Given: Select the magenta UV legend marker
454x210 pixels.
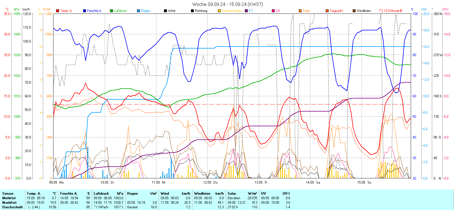Looking at the screenshot, I should [x=273, y=11].
